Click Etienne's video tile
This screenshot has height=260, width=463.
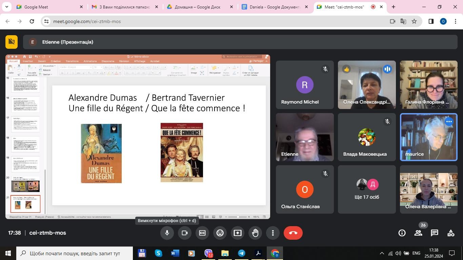pyautogui.click(x=304, y=137)
